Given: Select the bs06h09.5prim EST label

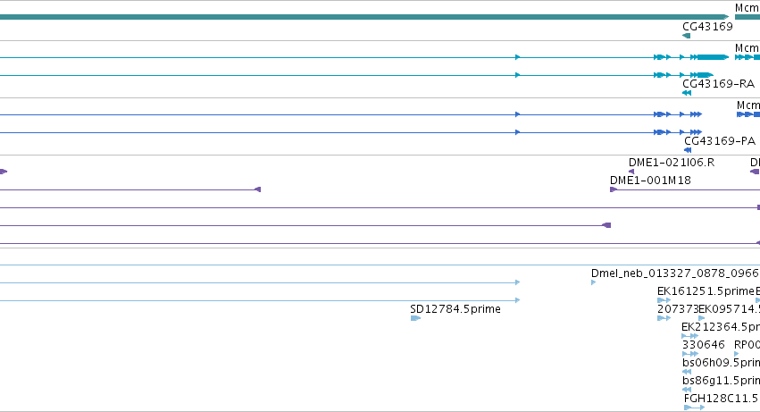Looking at the screenshot, I should 722,363.
